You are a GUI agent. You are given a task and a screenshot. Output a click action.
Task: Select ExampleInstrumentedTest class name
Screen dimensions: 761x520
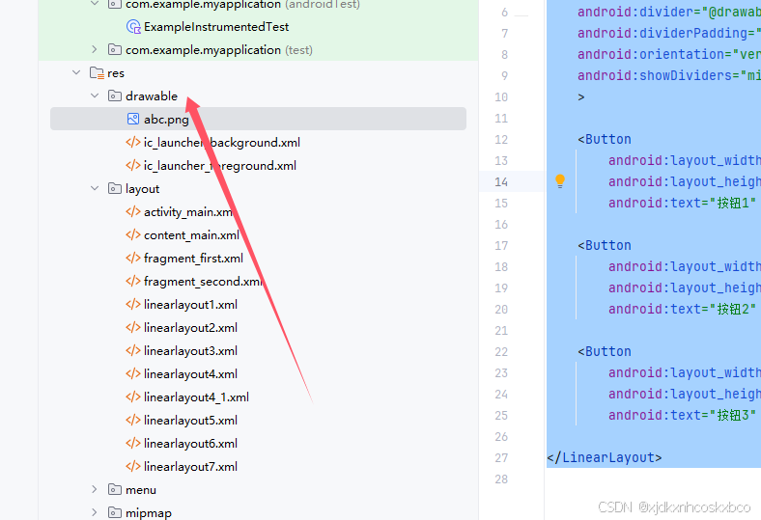point(216,27)
